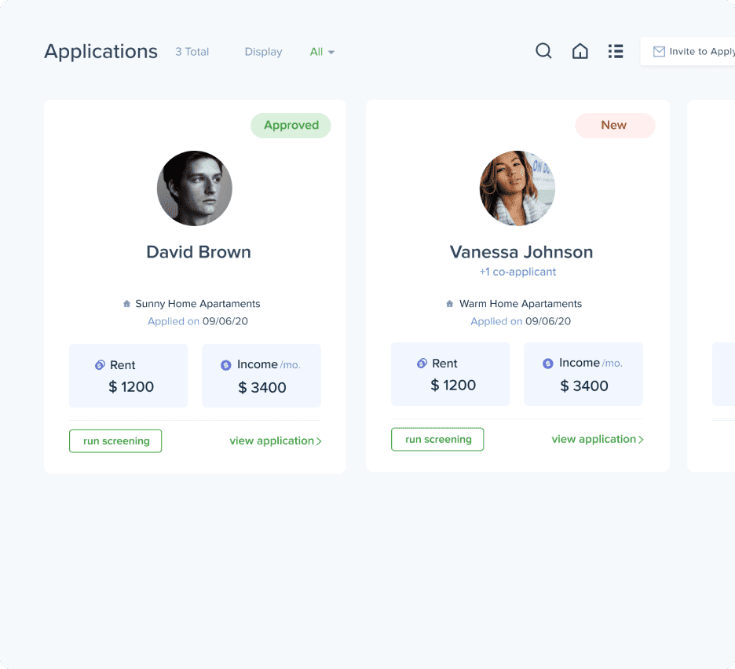Click the envelope icon in Invite to Apply
735x669 pixels.
pyautogui.click(x=659, y=52)
